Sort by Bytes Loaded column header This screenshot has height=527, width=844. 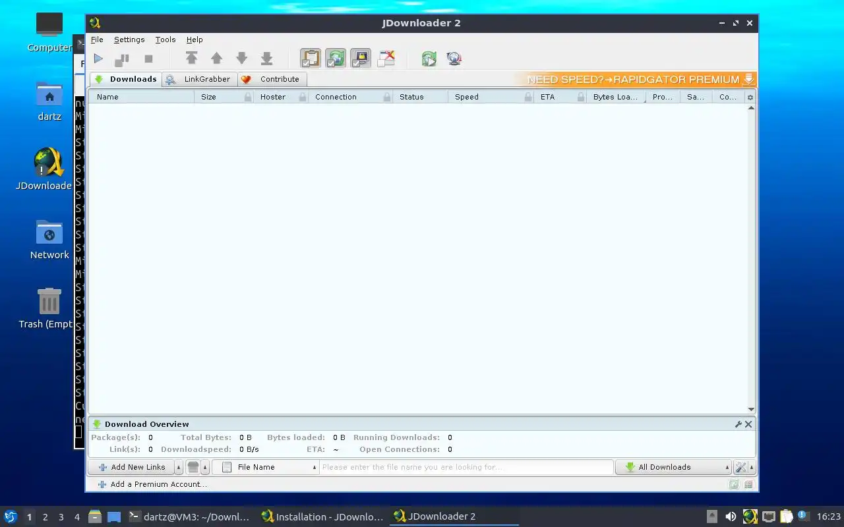[615, 97]
